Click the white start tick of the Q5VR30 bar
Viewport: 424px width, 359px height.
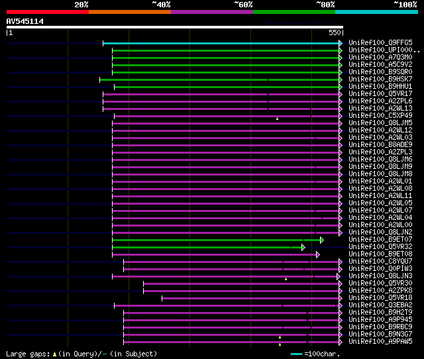click(144, 284)
